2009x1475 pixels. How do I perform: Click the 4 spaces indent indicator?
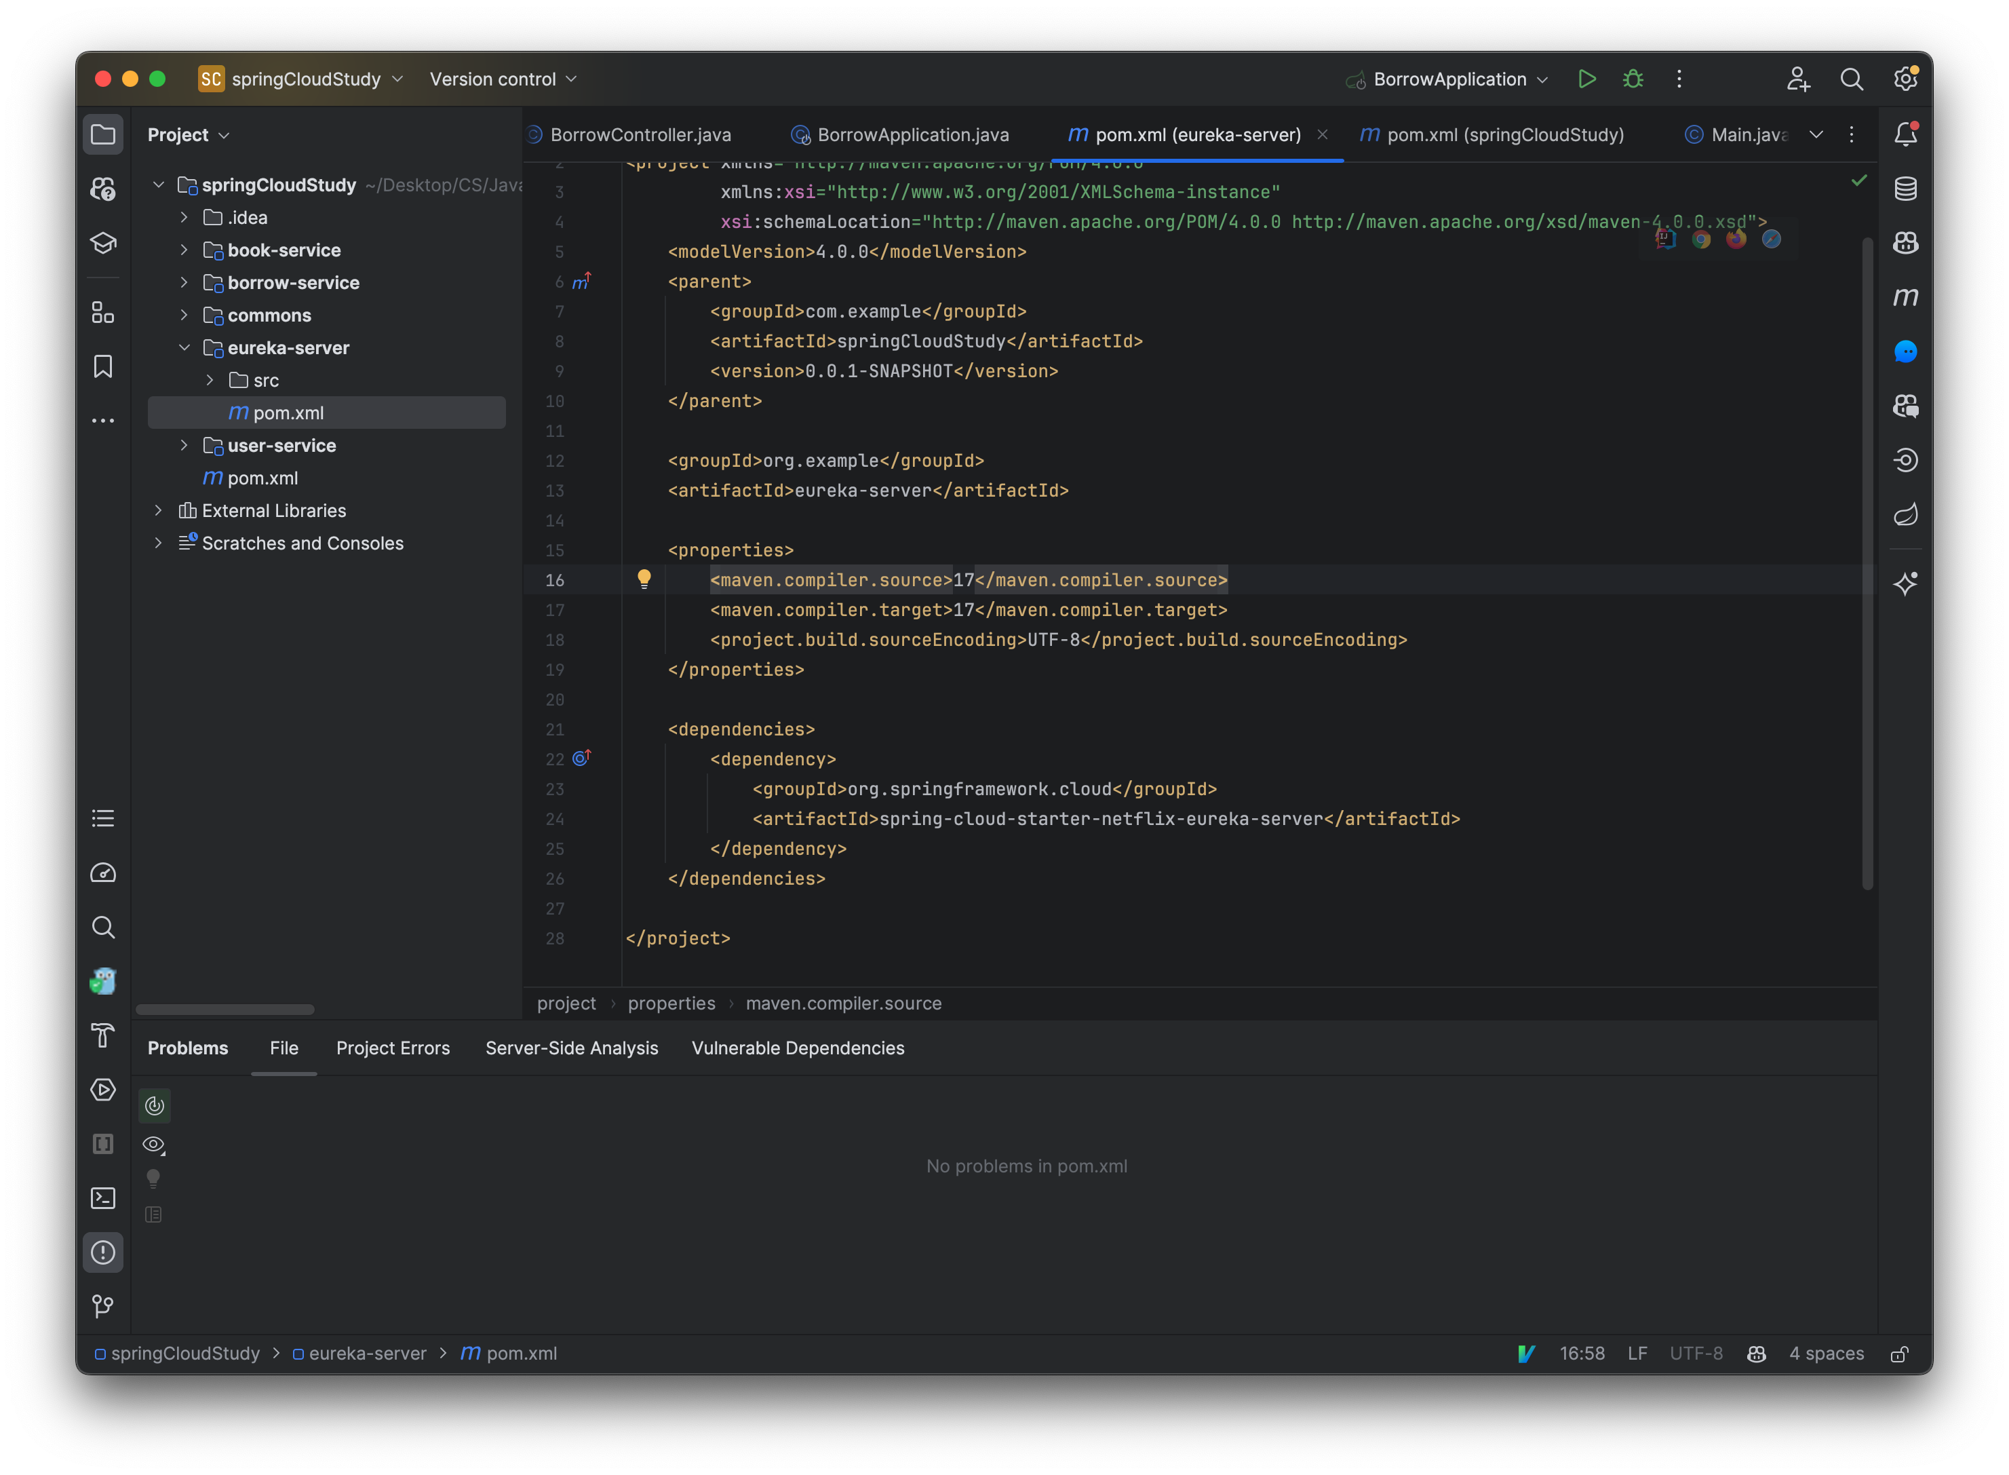coord(1826,1354)
